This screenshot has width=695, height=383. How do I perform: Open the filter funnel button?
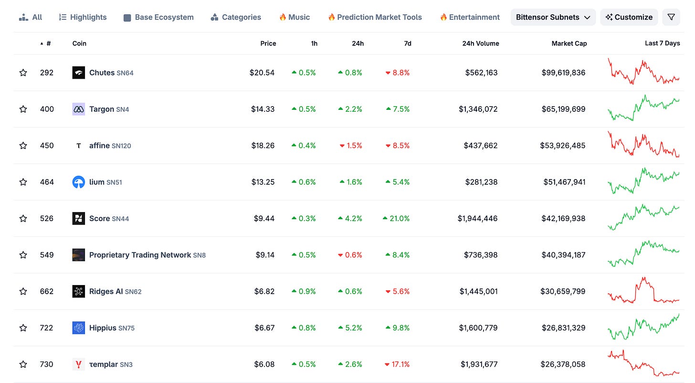pyautogui.click(x=671, y=17)
